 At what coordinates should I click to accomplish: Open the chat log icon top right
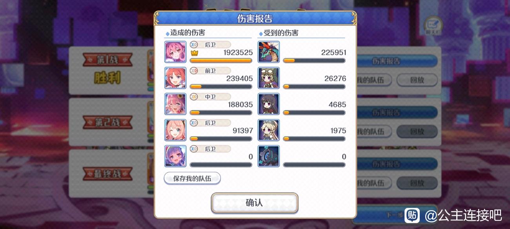pos(432,26)
